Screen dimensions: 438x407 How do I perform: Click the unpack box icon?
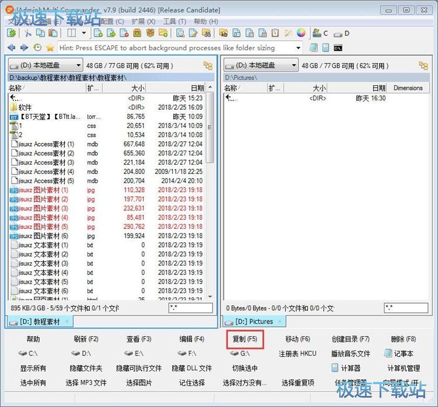pos(150,33)
